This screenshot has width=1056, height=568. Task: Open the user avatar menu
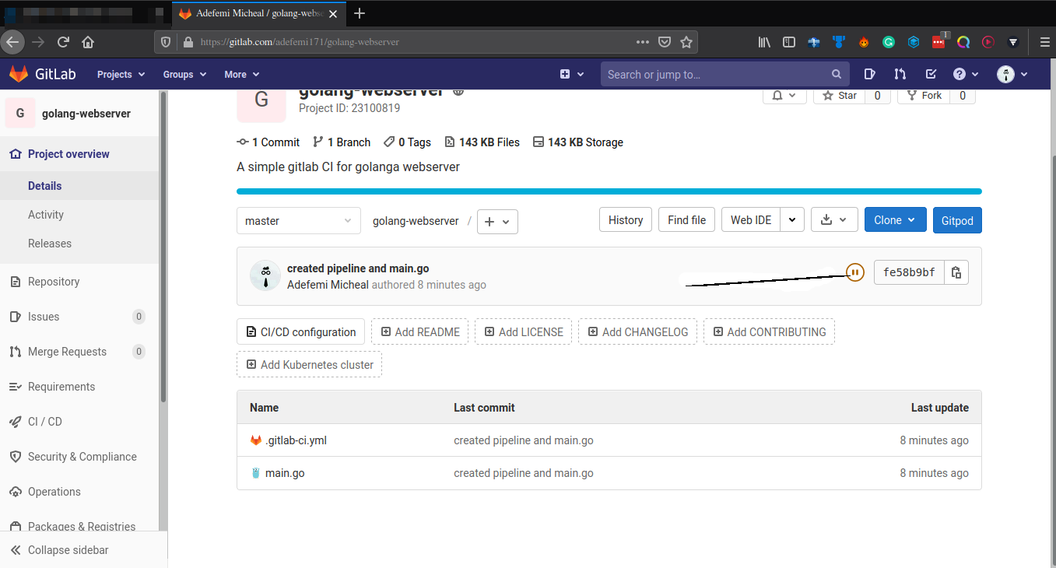pyautogui.click(x=1012, y=74)
